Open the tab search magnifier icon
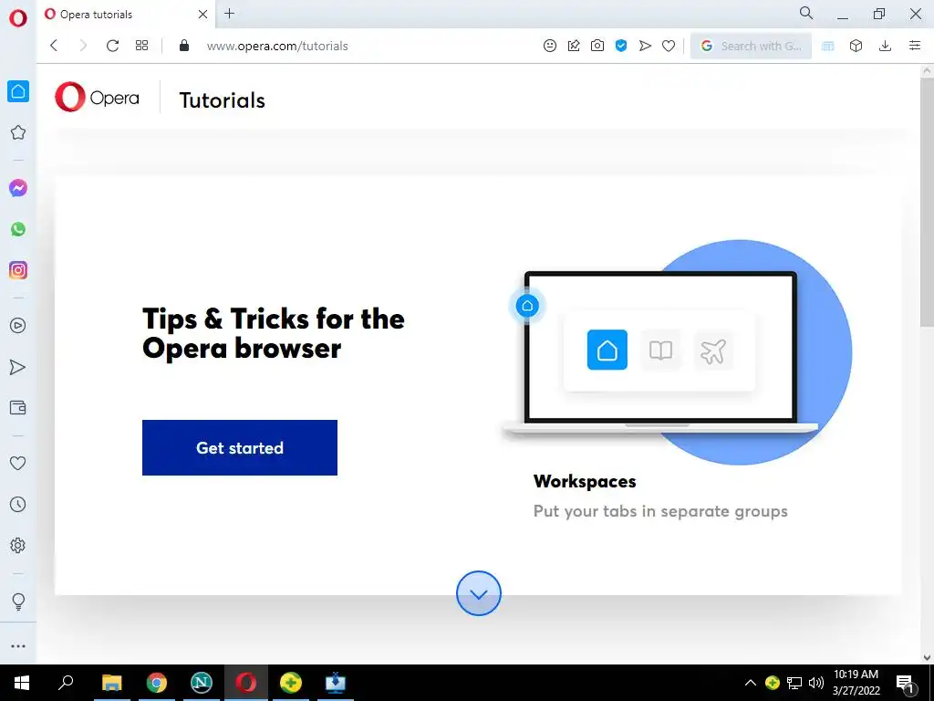This screenshot has height=701, width=934. [x=806, y=13]
